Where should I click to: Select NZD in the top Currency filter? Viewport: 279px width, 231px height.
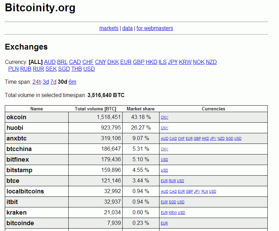pos(211,62)
